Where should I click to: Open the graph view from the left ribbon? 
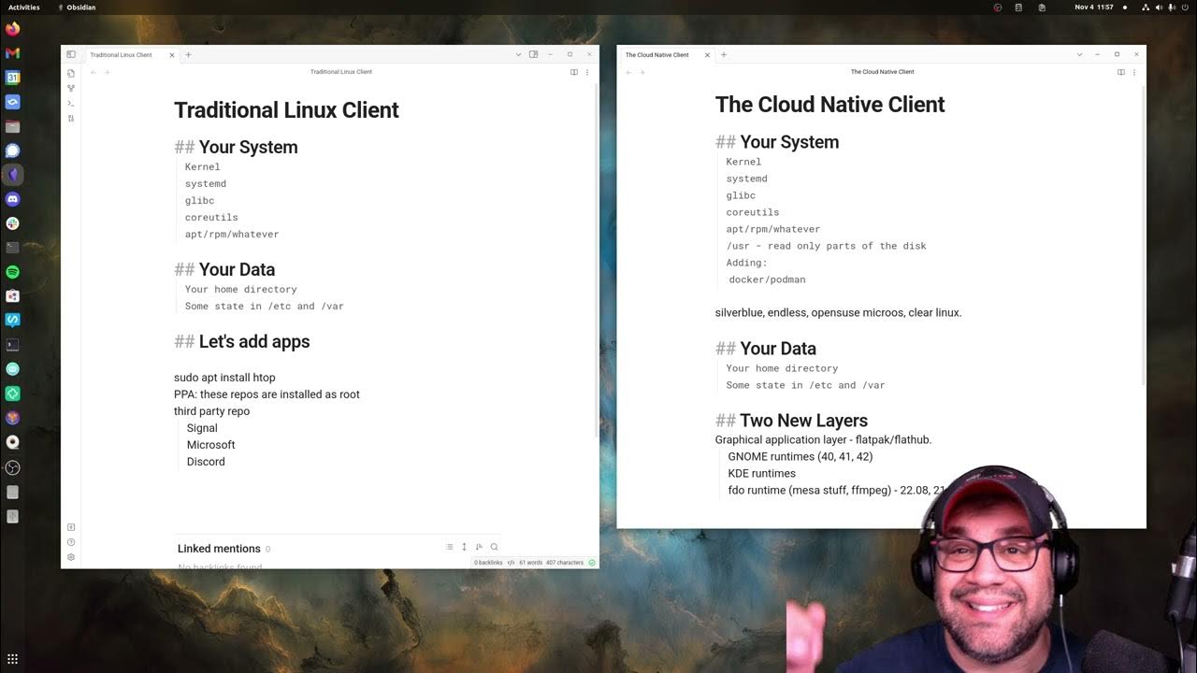(x=71, y=88)
